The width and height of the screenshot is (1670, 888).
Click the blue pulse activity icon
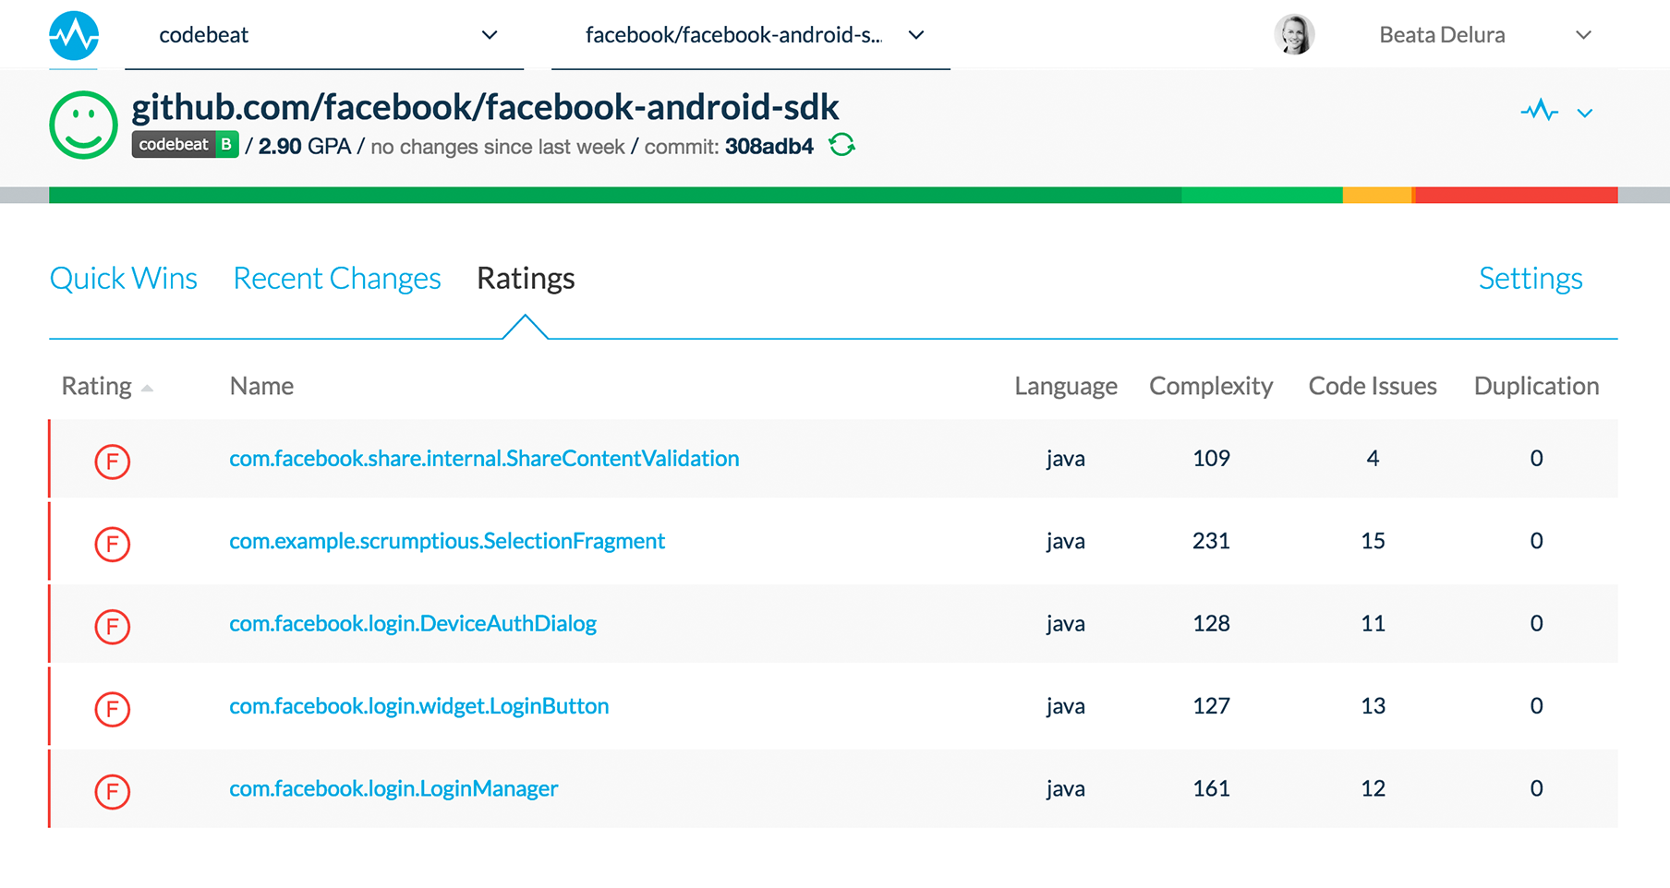click(1540, 112)
